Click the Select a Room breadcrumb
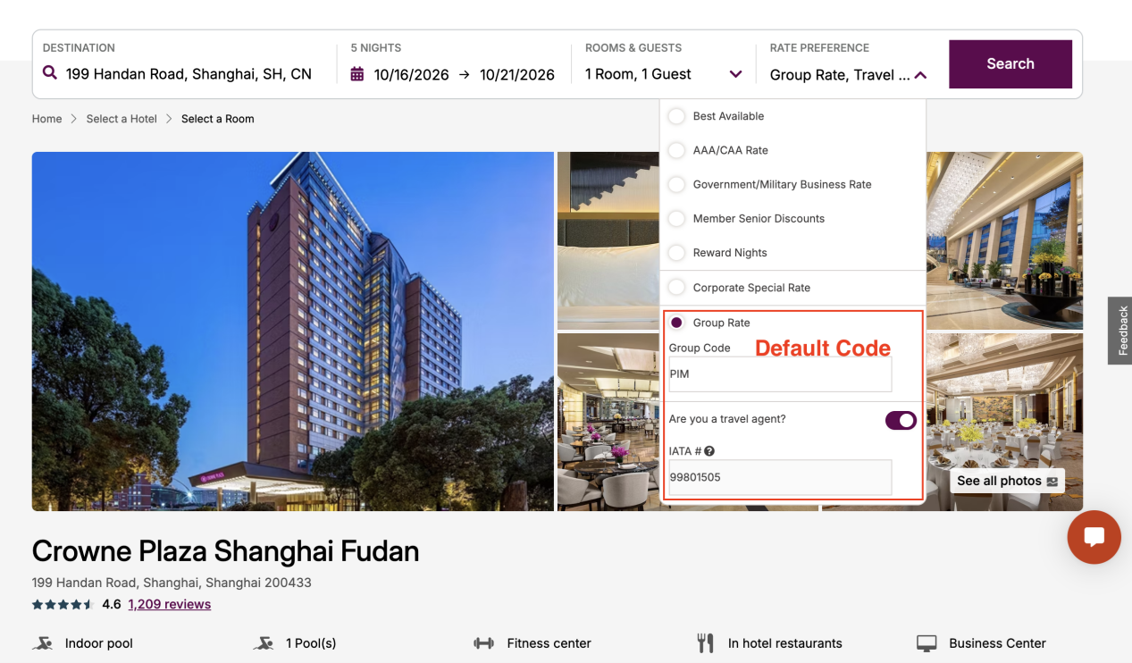The width and height of the screenshot is (1132, 663). click(x=218, y=119)
